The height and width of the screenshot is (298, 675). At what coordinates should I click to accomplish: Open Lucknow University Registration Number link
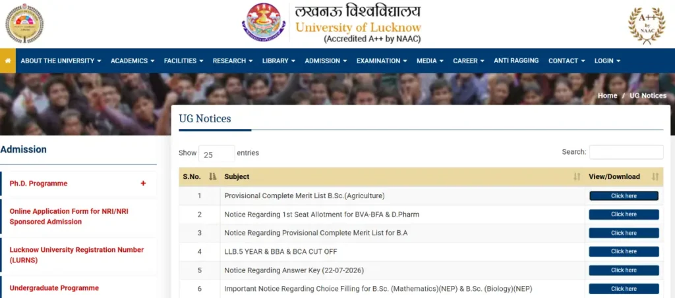point(76,255)
